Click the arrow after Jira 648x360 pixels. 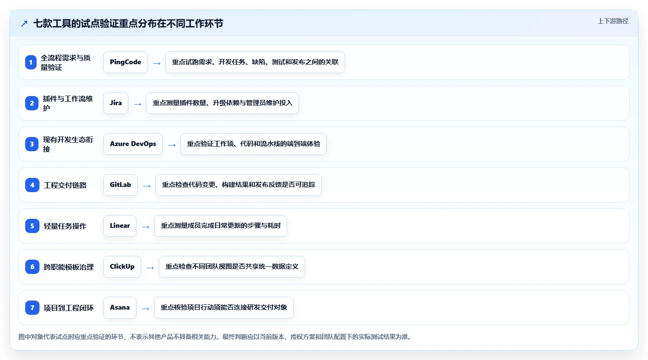pyautogui.click(x=137, y=104)
